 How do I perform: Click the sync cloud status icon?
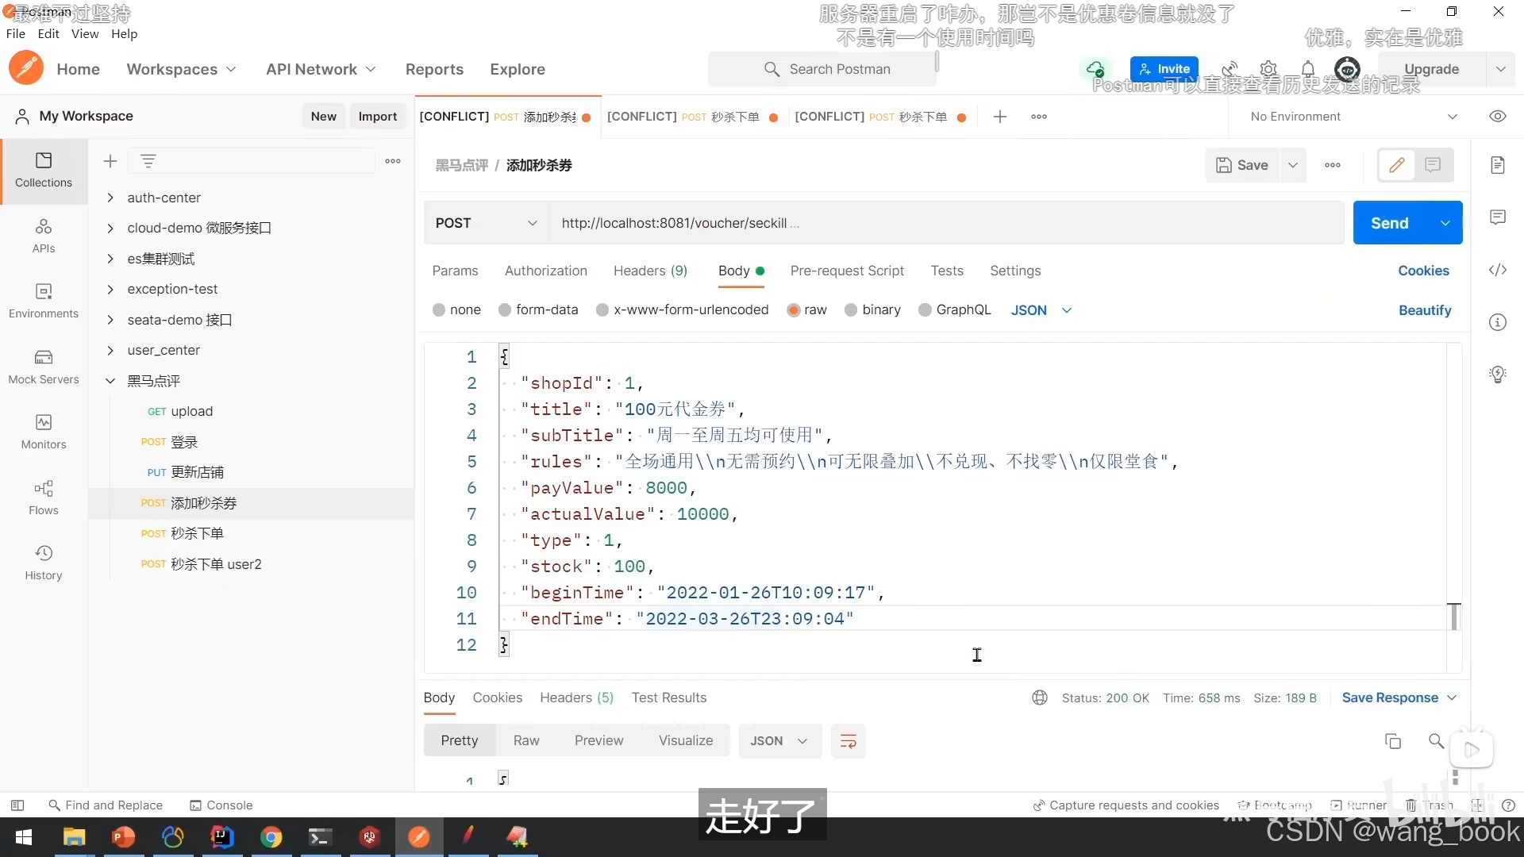click(x=1095, y=69)
